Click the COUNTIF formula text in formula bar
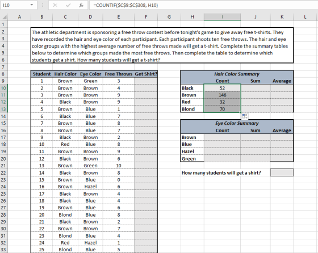Screen dimensions: 318x253 (x=125, y=5)
